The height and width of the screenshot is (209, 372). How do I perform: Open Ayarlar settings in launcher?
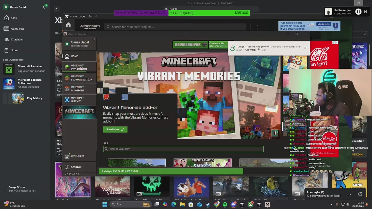point(79,167)
